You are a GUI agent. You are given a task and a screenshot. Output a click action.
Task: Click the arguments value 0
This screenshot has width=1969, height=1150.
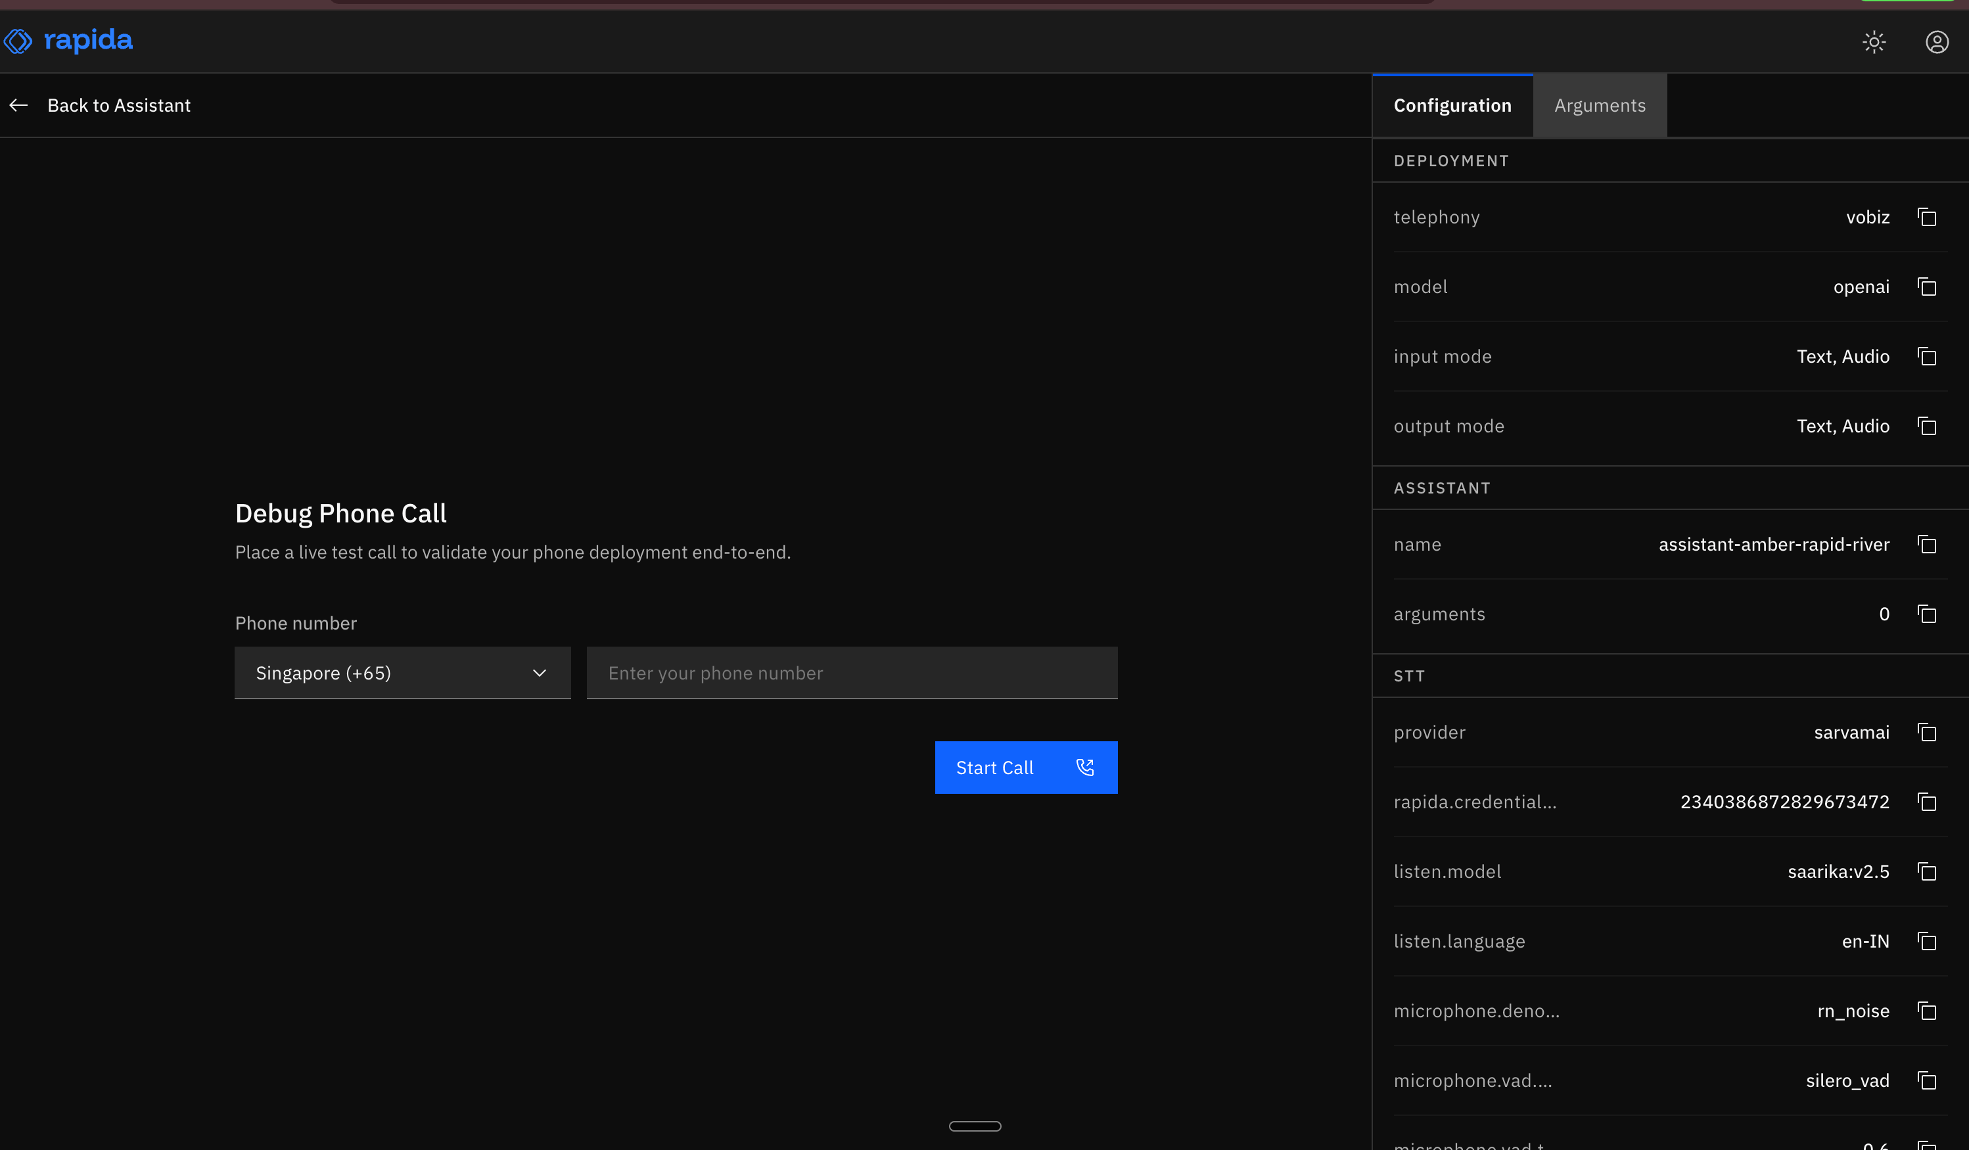point(1884,614)
